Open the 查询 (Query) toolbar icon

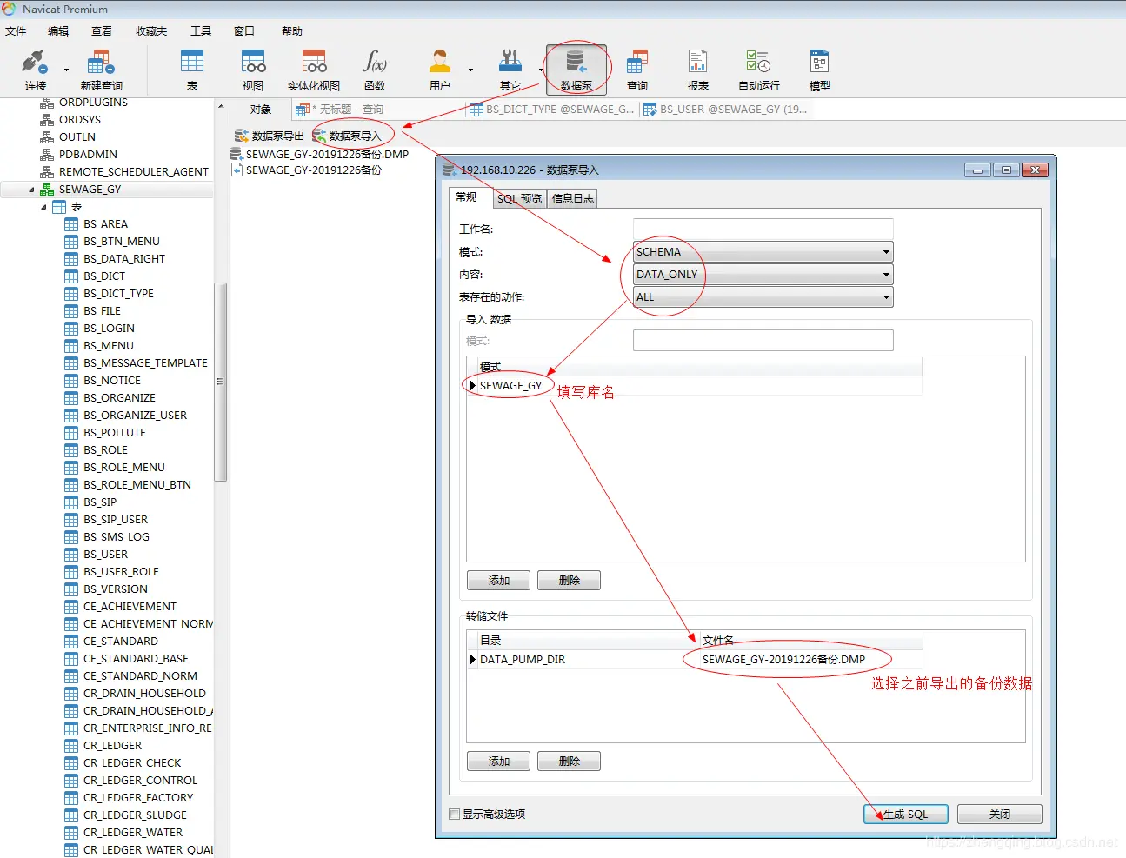click(x=637, y=63)
